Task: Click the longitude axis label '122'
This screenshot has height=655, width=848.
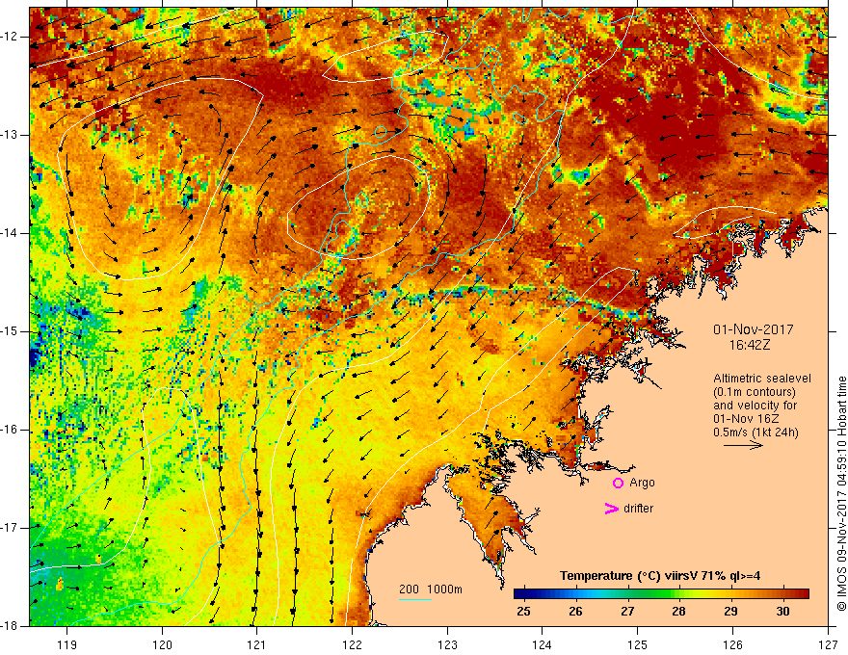Action: pyautogui.click(x=352, y=644)
